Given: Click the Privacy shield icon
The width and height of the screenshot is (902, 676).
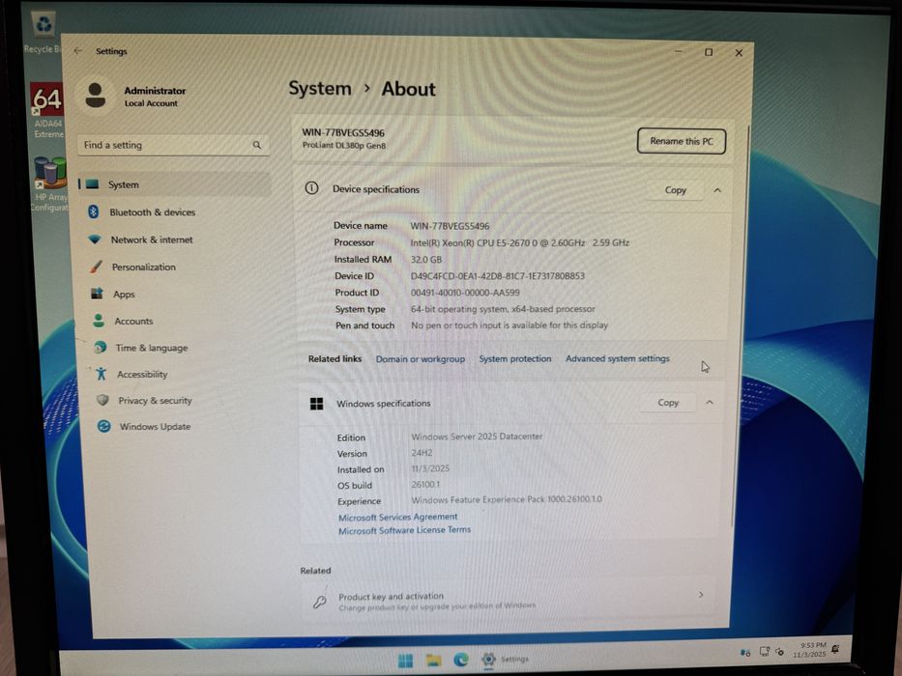Looking at the screenshot, I should point(103,400).
